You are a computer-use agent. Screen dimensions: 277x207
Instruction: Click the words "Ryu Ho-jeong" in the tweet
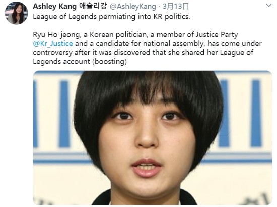(56, 35)
